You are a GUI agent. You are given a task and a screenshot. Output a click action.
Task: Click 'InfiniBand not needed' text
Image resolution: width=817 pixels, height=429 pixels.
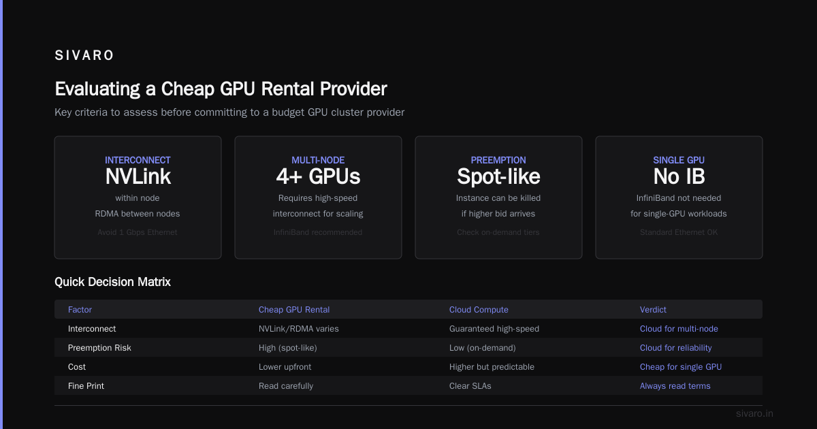(x=679, y=198)
